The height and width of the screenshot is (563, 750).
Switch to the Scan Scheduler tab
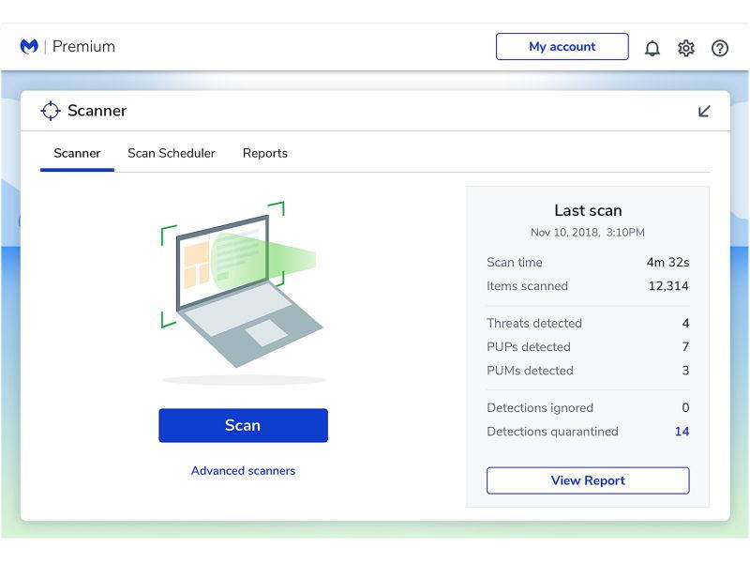click(172, 153)
